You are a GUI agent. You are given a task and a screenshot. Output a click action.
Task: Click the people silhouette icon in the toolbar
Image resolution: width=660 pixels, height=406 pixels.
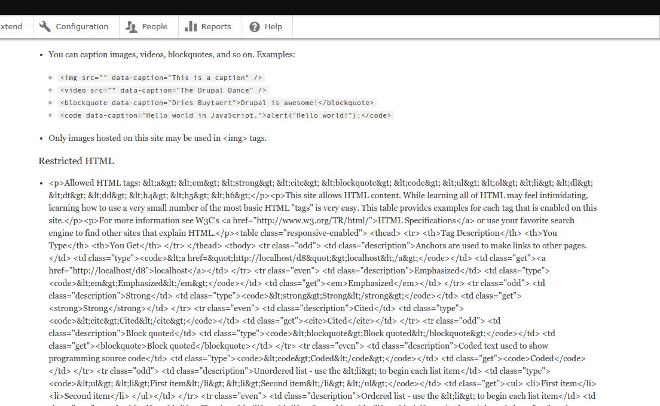[x=130, y=26]
